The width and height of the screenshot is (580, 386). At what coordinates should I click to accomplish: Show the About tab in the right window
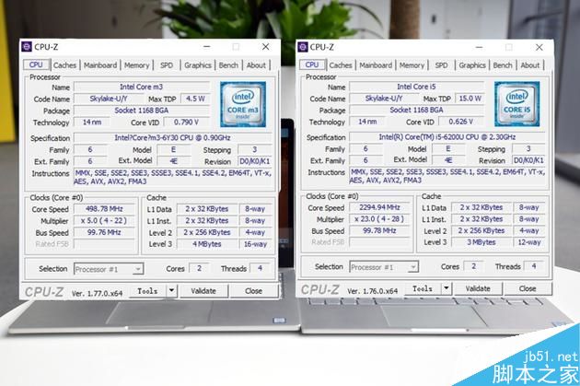pyautogui.click(x=530, y=65)
